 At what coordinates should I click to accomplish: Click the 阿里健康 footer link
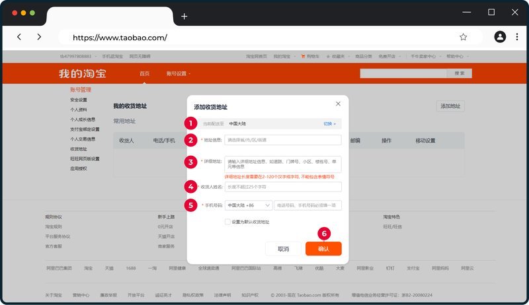tap(177, 268)
